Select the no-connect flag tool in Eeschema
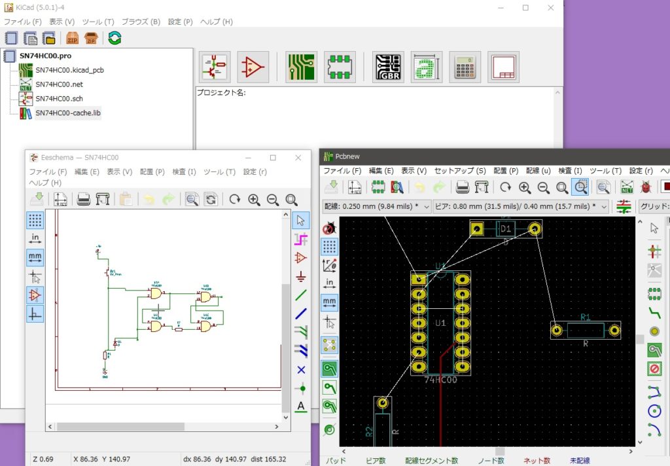This screenshot has width=670, height=466. point(301,370)
